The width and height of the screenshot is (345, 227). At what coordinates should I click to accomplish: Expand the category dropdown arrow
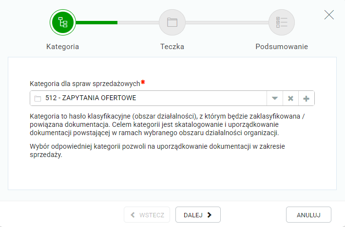[x=275, y=98]
